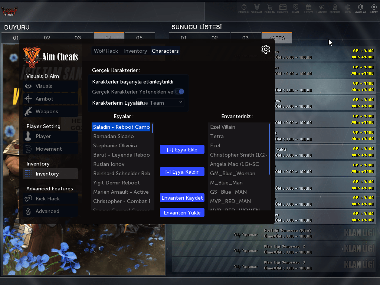The height and width of the screenshot is (285, 380).
Task: Click the Weapons rifle icon
Action: point(28,111)
